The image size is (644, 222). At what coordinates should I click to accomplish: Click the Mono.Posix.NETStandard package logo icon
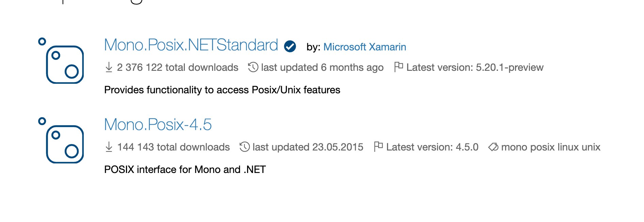click(x=61, y=61)
